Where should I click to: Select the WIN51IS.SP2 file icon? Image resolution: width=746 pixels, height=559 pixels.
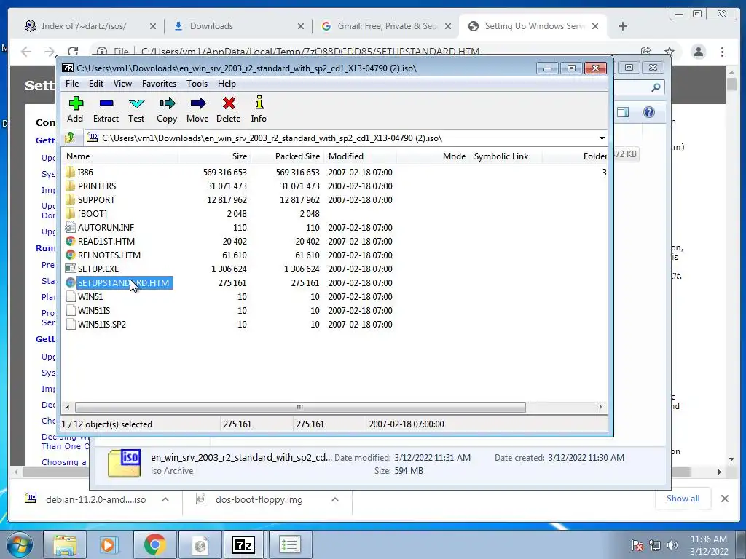tap(71, 324)
